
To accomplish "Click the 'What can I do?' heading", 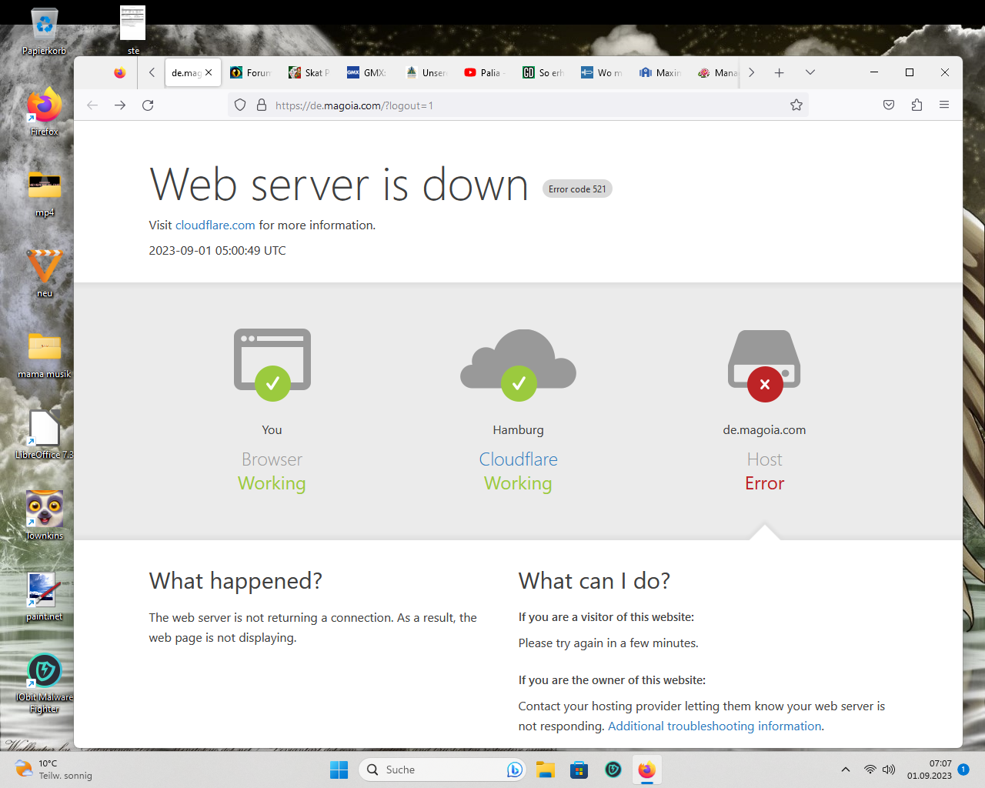I will click(594, 581).
